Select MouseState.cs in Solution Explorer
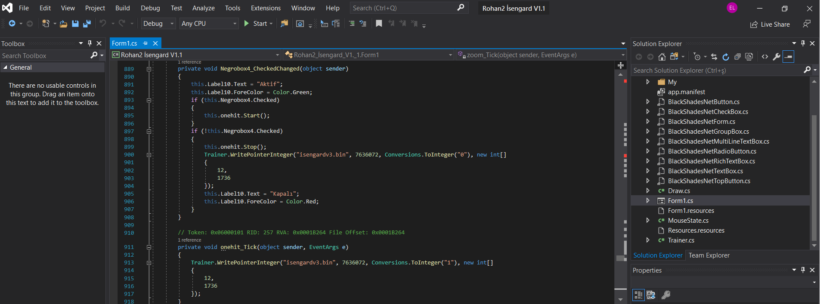 [x=688, y=221]
